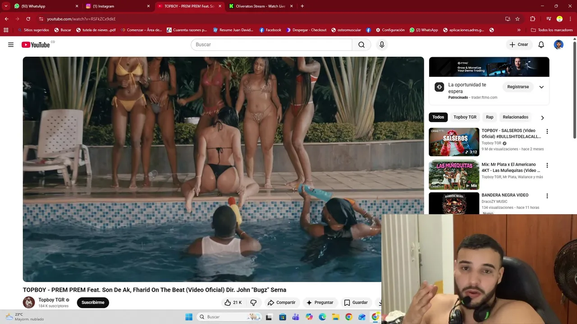Open options for Las Muñequitas mix
577x324 pixels.
click(547, 165)
